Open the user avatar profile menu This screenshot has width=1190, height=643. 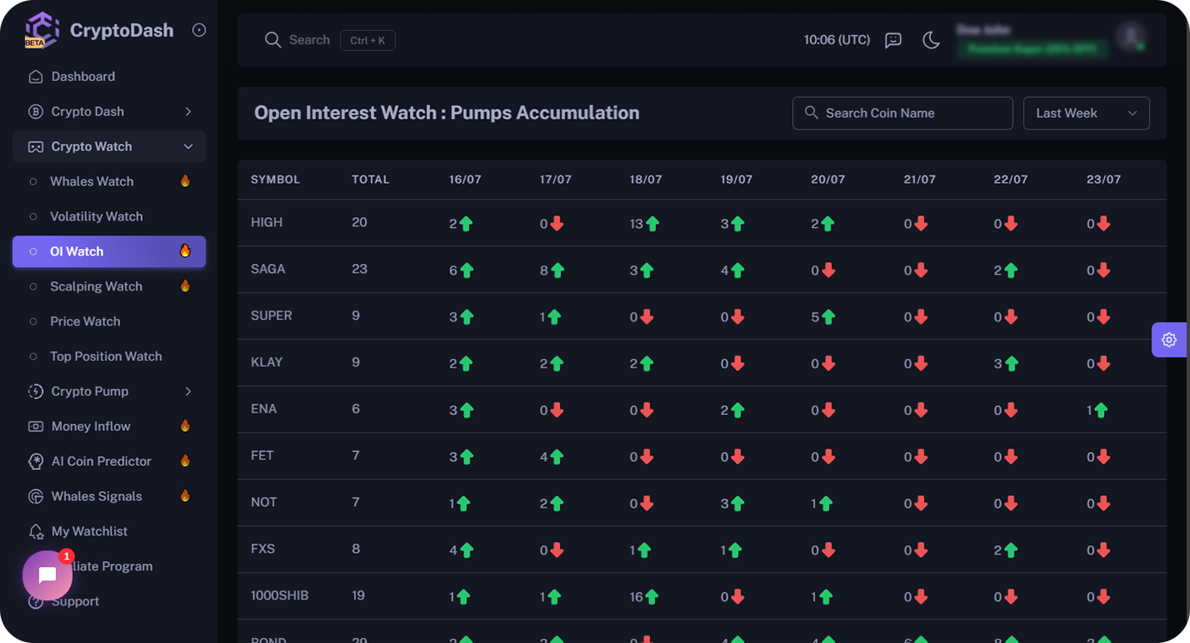pos(1131,36)
